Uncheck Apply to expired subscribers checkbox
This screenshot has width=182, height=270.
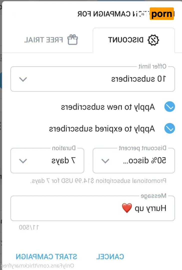[169, 129]
